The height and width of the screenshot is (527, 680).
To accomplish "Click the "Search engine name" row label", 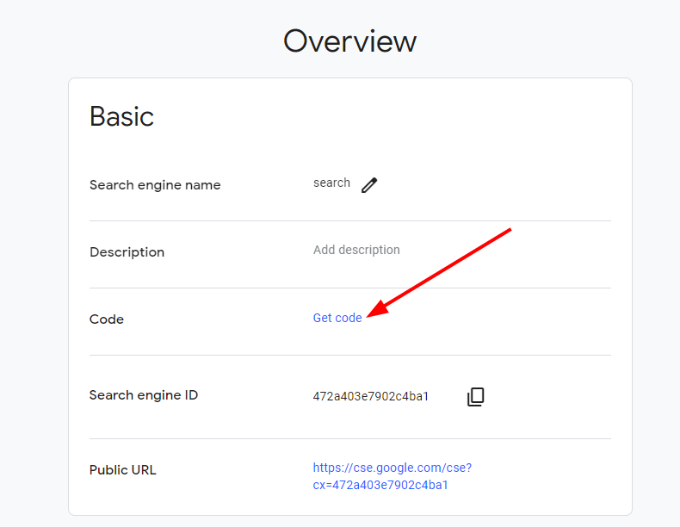I will point(155,185).
